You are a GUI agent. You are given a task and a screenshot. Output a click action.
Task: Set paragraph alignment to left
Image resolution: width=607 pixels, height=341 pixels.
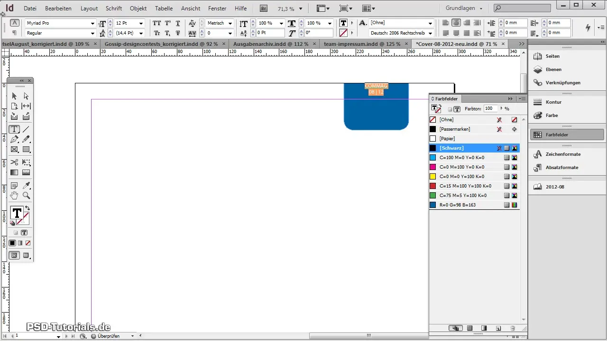[446, 23]
